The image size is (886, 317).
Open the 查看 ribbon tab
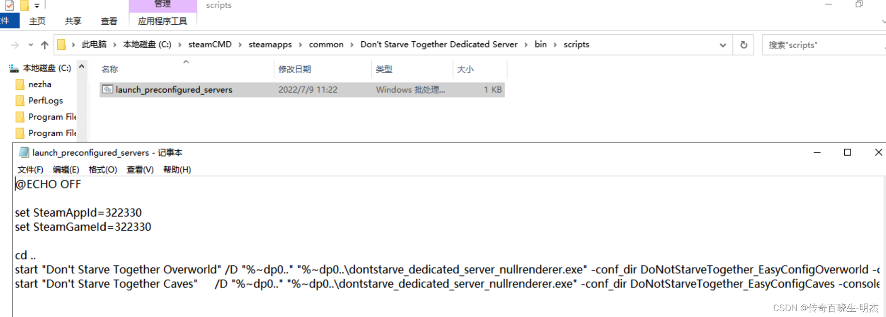point(109,21)
